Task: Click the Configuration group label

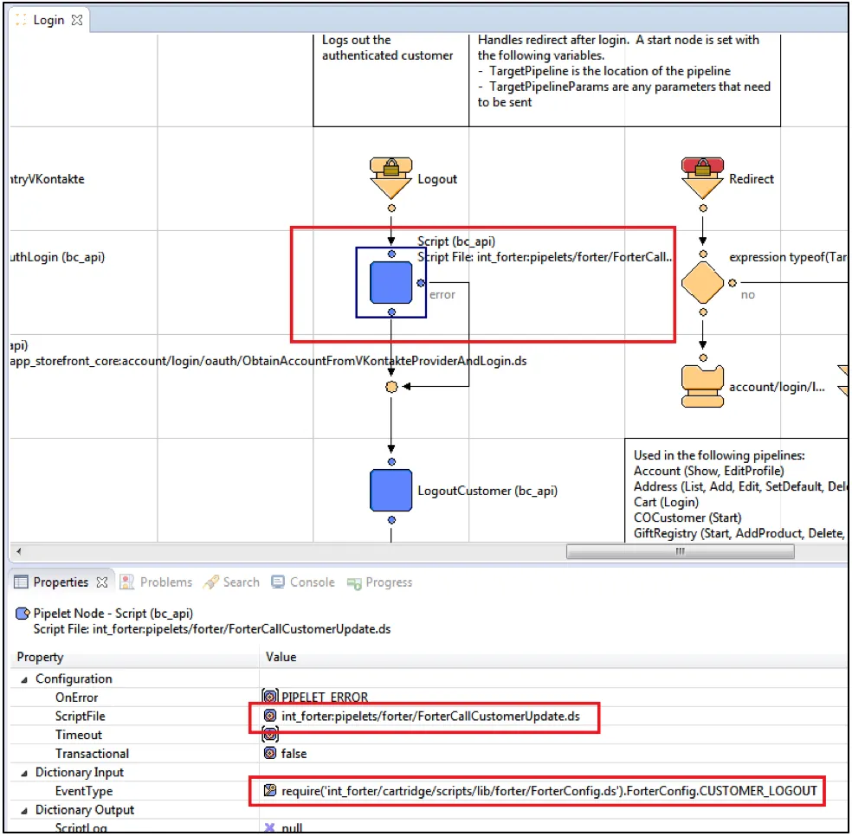Action: [74, 679]
